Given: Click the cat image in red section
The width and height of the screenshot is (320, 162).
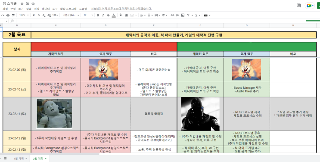Looking at the screenshot, I should [x=103, y=70].
